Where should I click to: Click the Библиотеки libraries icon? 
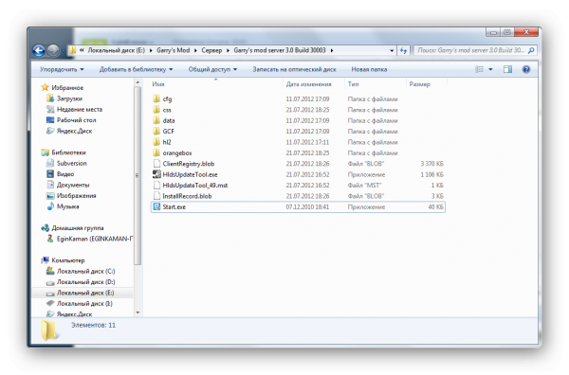click(45, 152)
